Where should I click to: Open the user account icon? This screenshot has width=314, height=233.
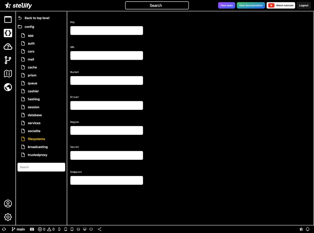coord(8,203)
